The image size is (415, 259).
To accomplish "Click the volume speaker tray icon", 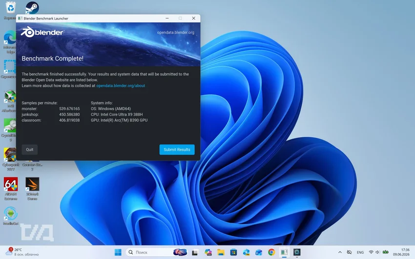I will point(378,252).
